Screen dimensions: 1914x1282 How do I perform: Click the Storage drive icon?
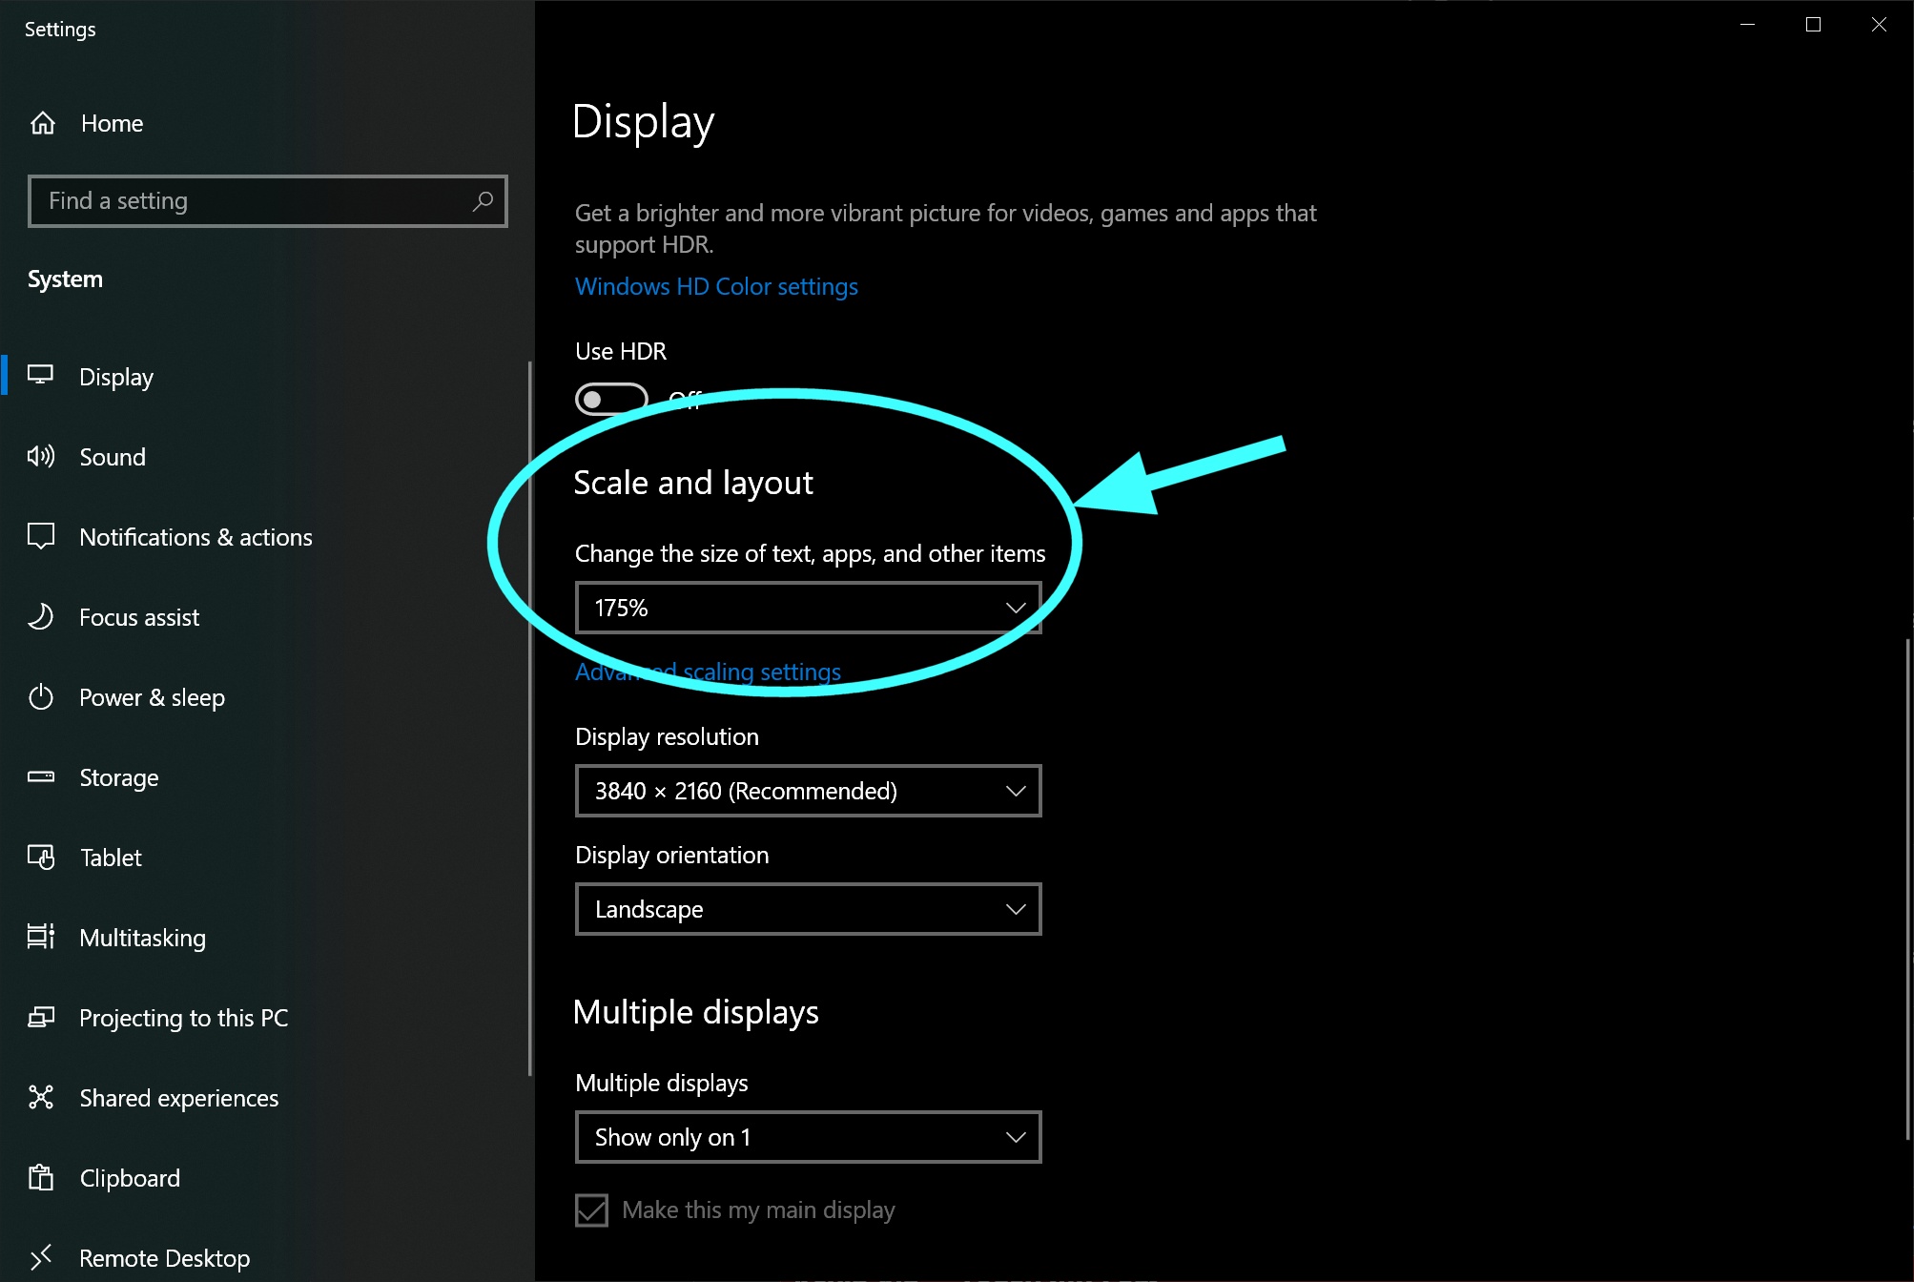click(x=41, y=777)
